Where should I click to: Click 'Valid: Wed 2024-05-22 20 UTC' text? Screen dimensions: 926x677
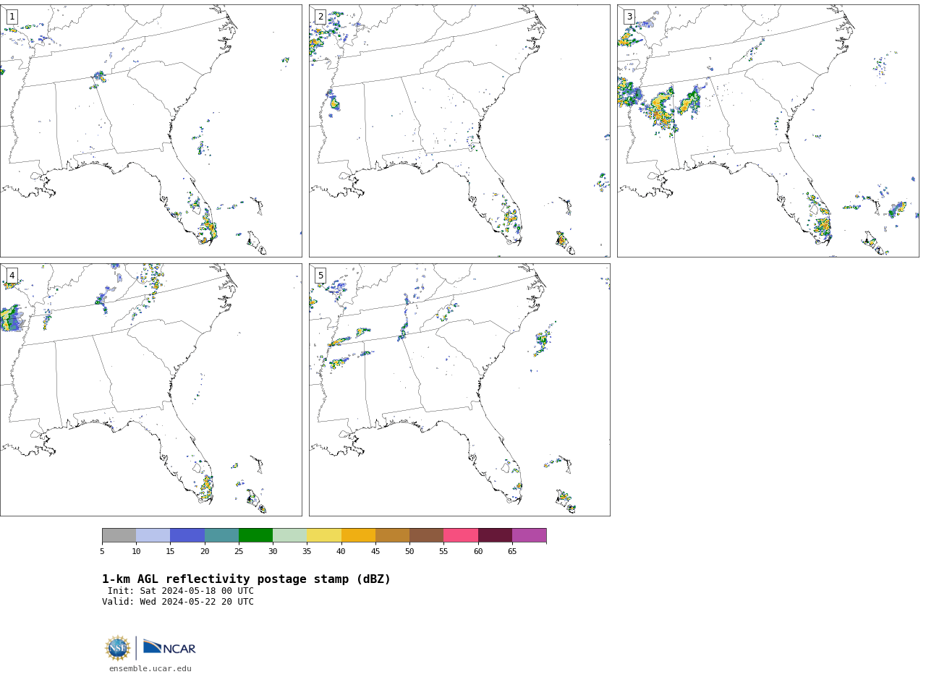tap(178, 602)
